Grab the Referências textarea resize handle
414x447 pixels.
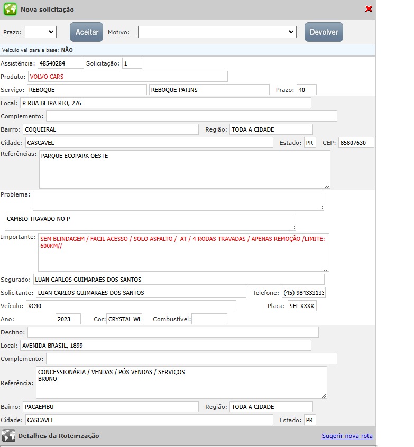(327, 185)
